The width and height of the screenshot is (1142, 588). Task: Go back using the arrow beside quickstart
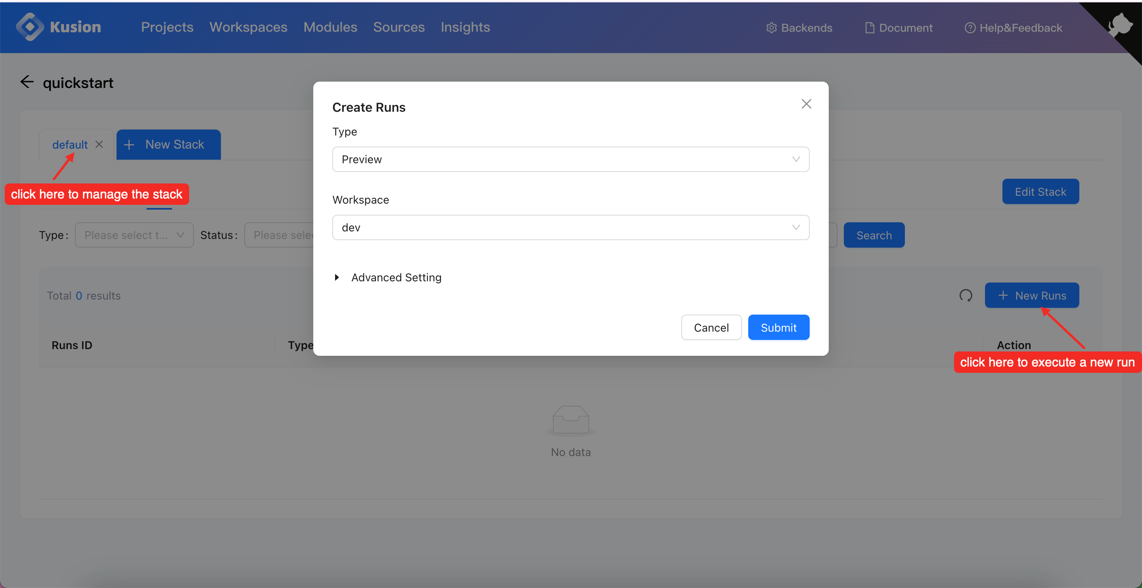(27, 82)
